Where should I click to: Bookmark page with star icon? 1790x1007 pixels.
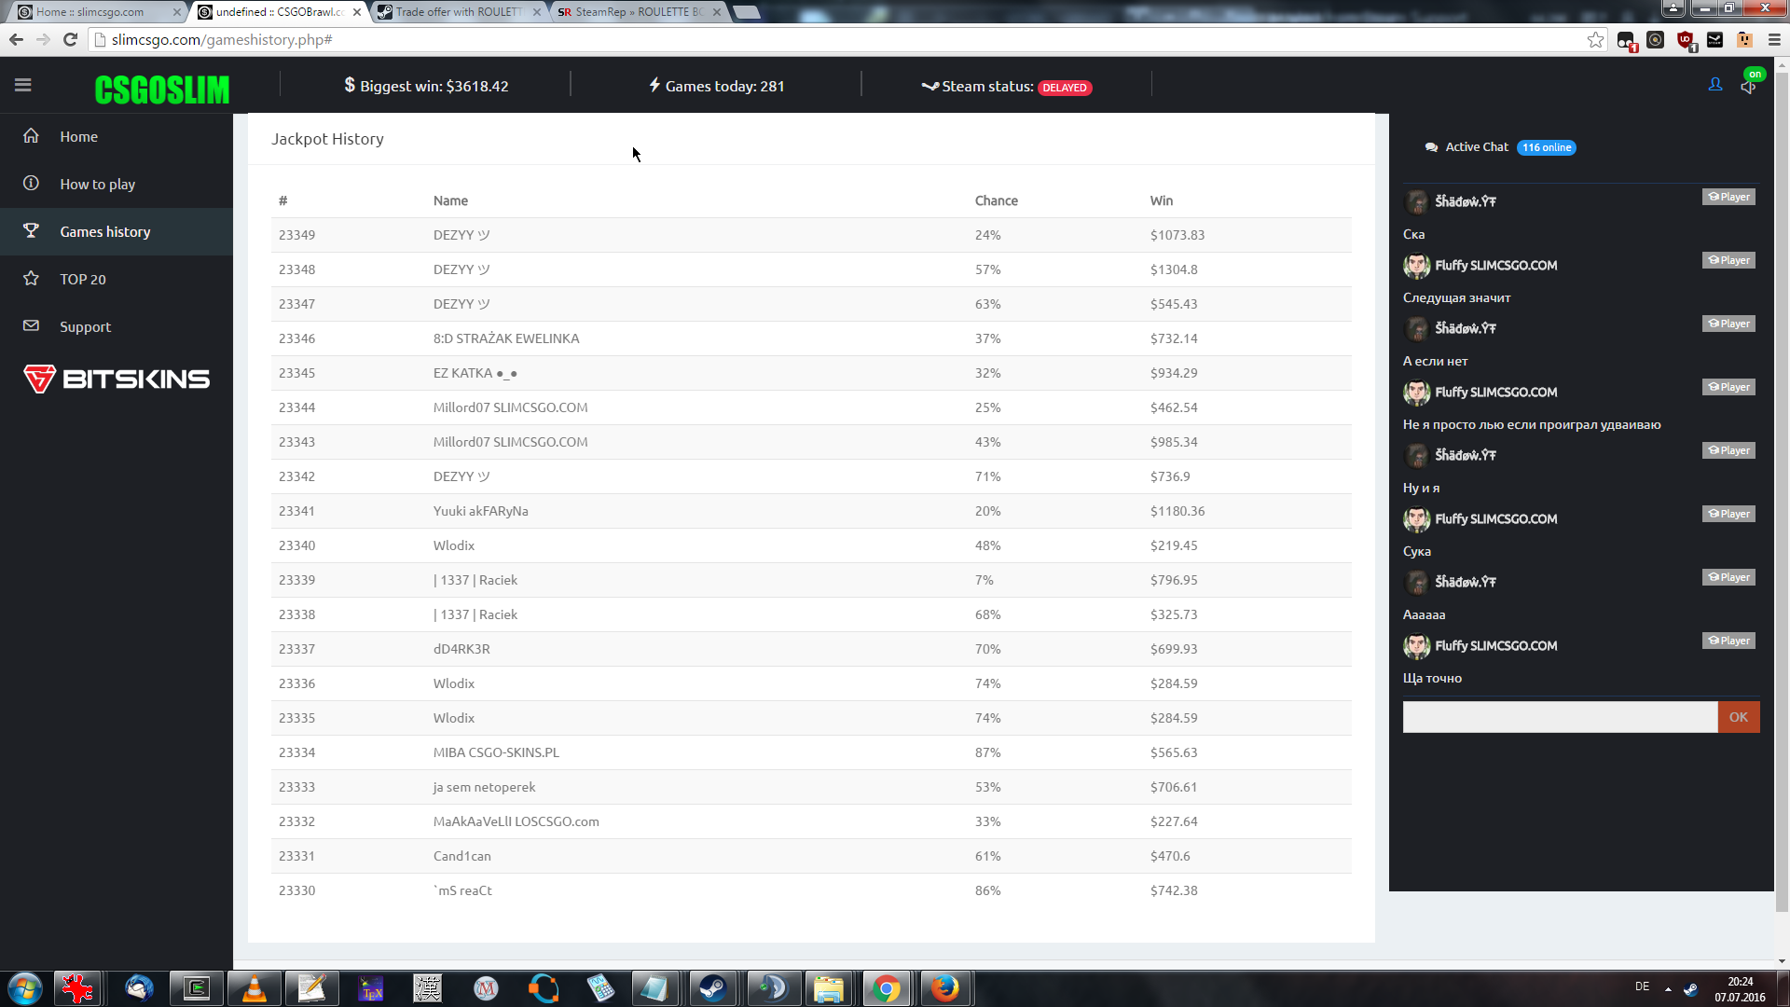1595,40
